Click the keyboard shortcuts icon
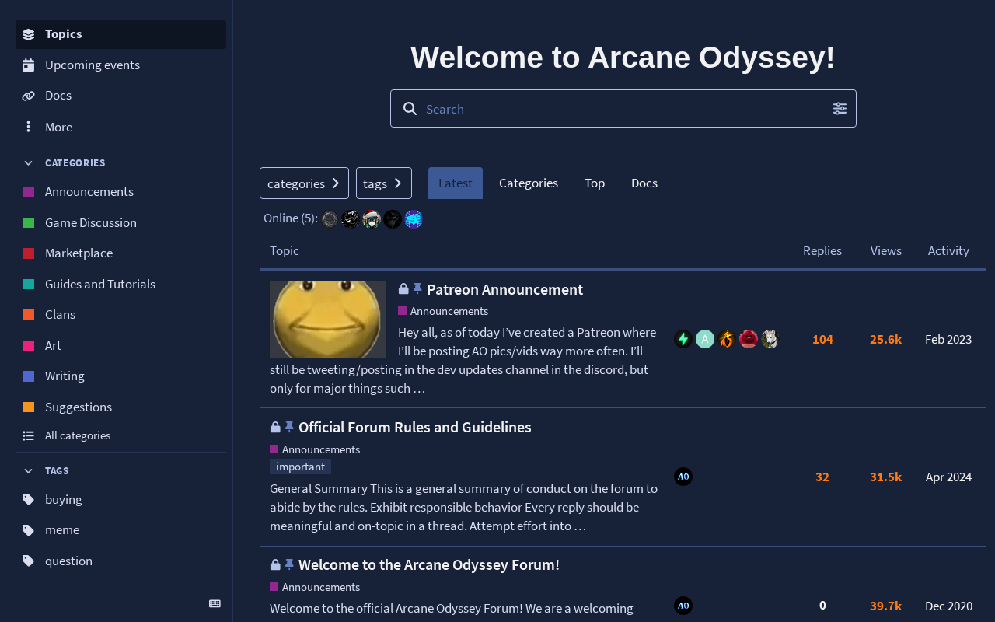Screen dimensions: 995x622 (215, 604)
